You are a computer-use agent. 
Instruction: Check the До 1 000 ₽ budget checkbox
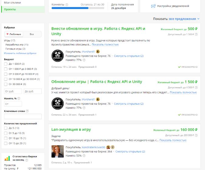tap(6, 64)
